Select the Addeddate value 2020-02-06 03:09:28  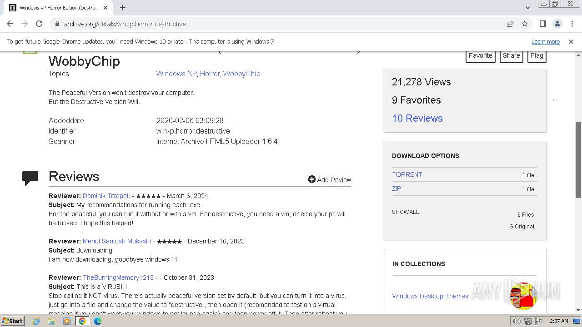click(x=190, y=120)
